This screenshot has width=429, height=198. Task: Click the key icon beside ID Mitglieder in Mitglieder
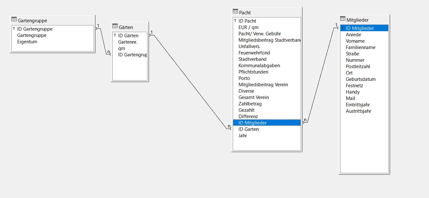[342, 28]
